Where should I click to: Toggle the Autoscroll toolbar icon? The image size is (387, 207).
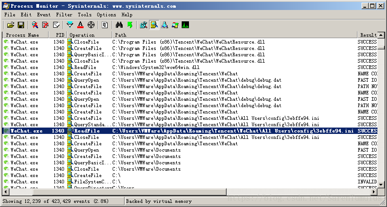[x=45, y=25]
